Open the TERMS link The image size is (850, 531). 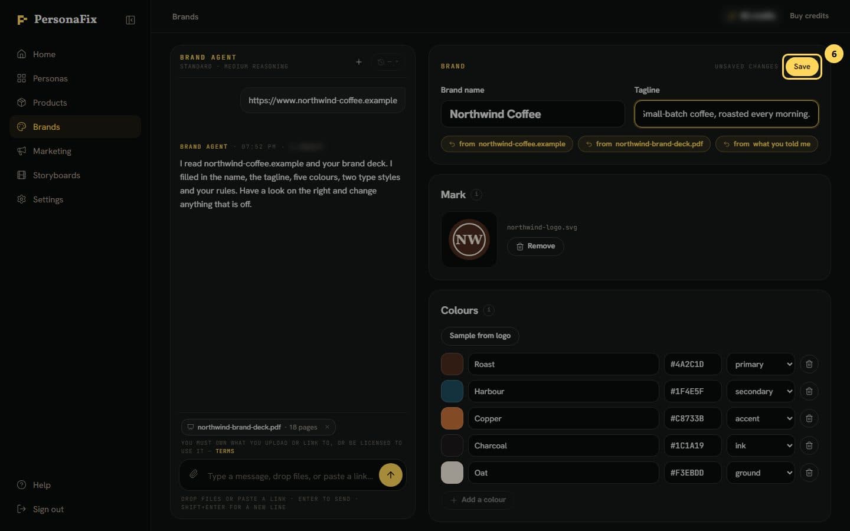point(225,451)
